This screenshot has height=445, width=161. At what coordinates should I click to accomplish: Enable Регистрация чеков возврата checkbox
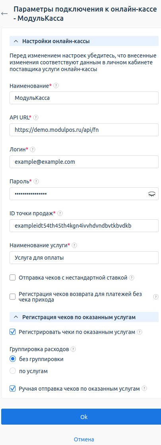pos(12,297)
